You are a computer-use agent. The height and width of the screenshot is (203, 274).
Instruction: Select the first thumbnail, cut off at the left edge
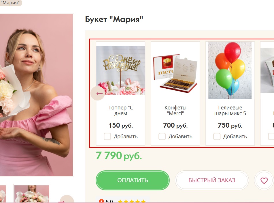click(x=3, y=193)
